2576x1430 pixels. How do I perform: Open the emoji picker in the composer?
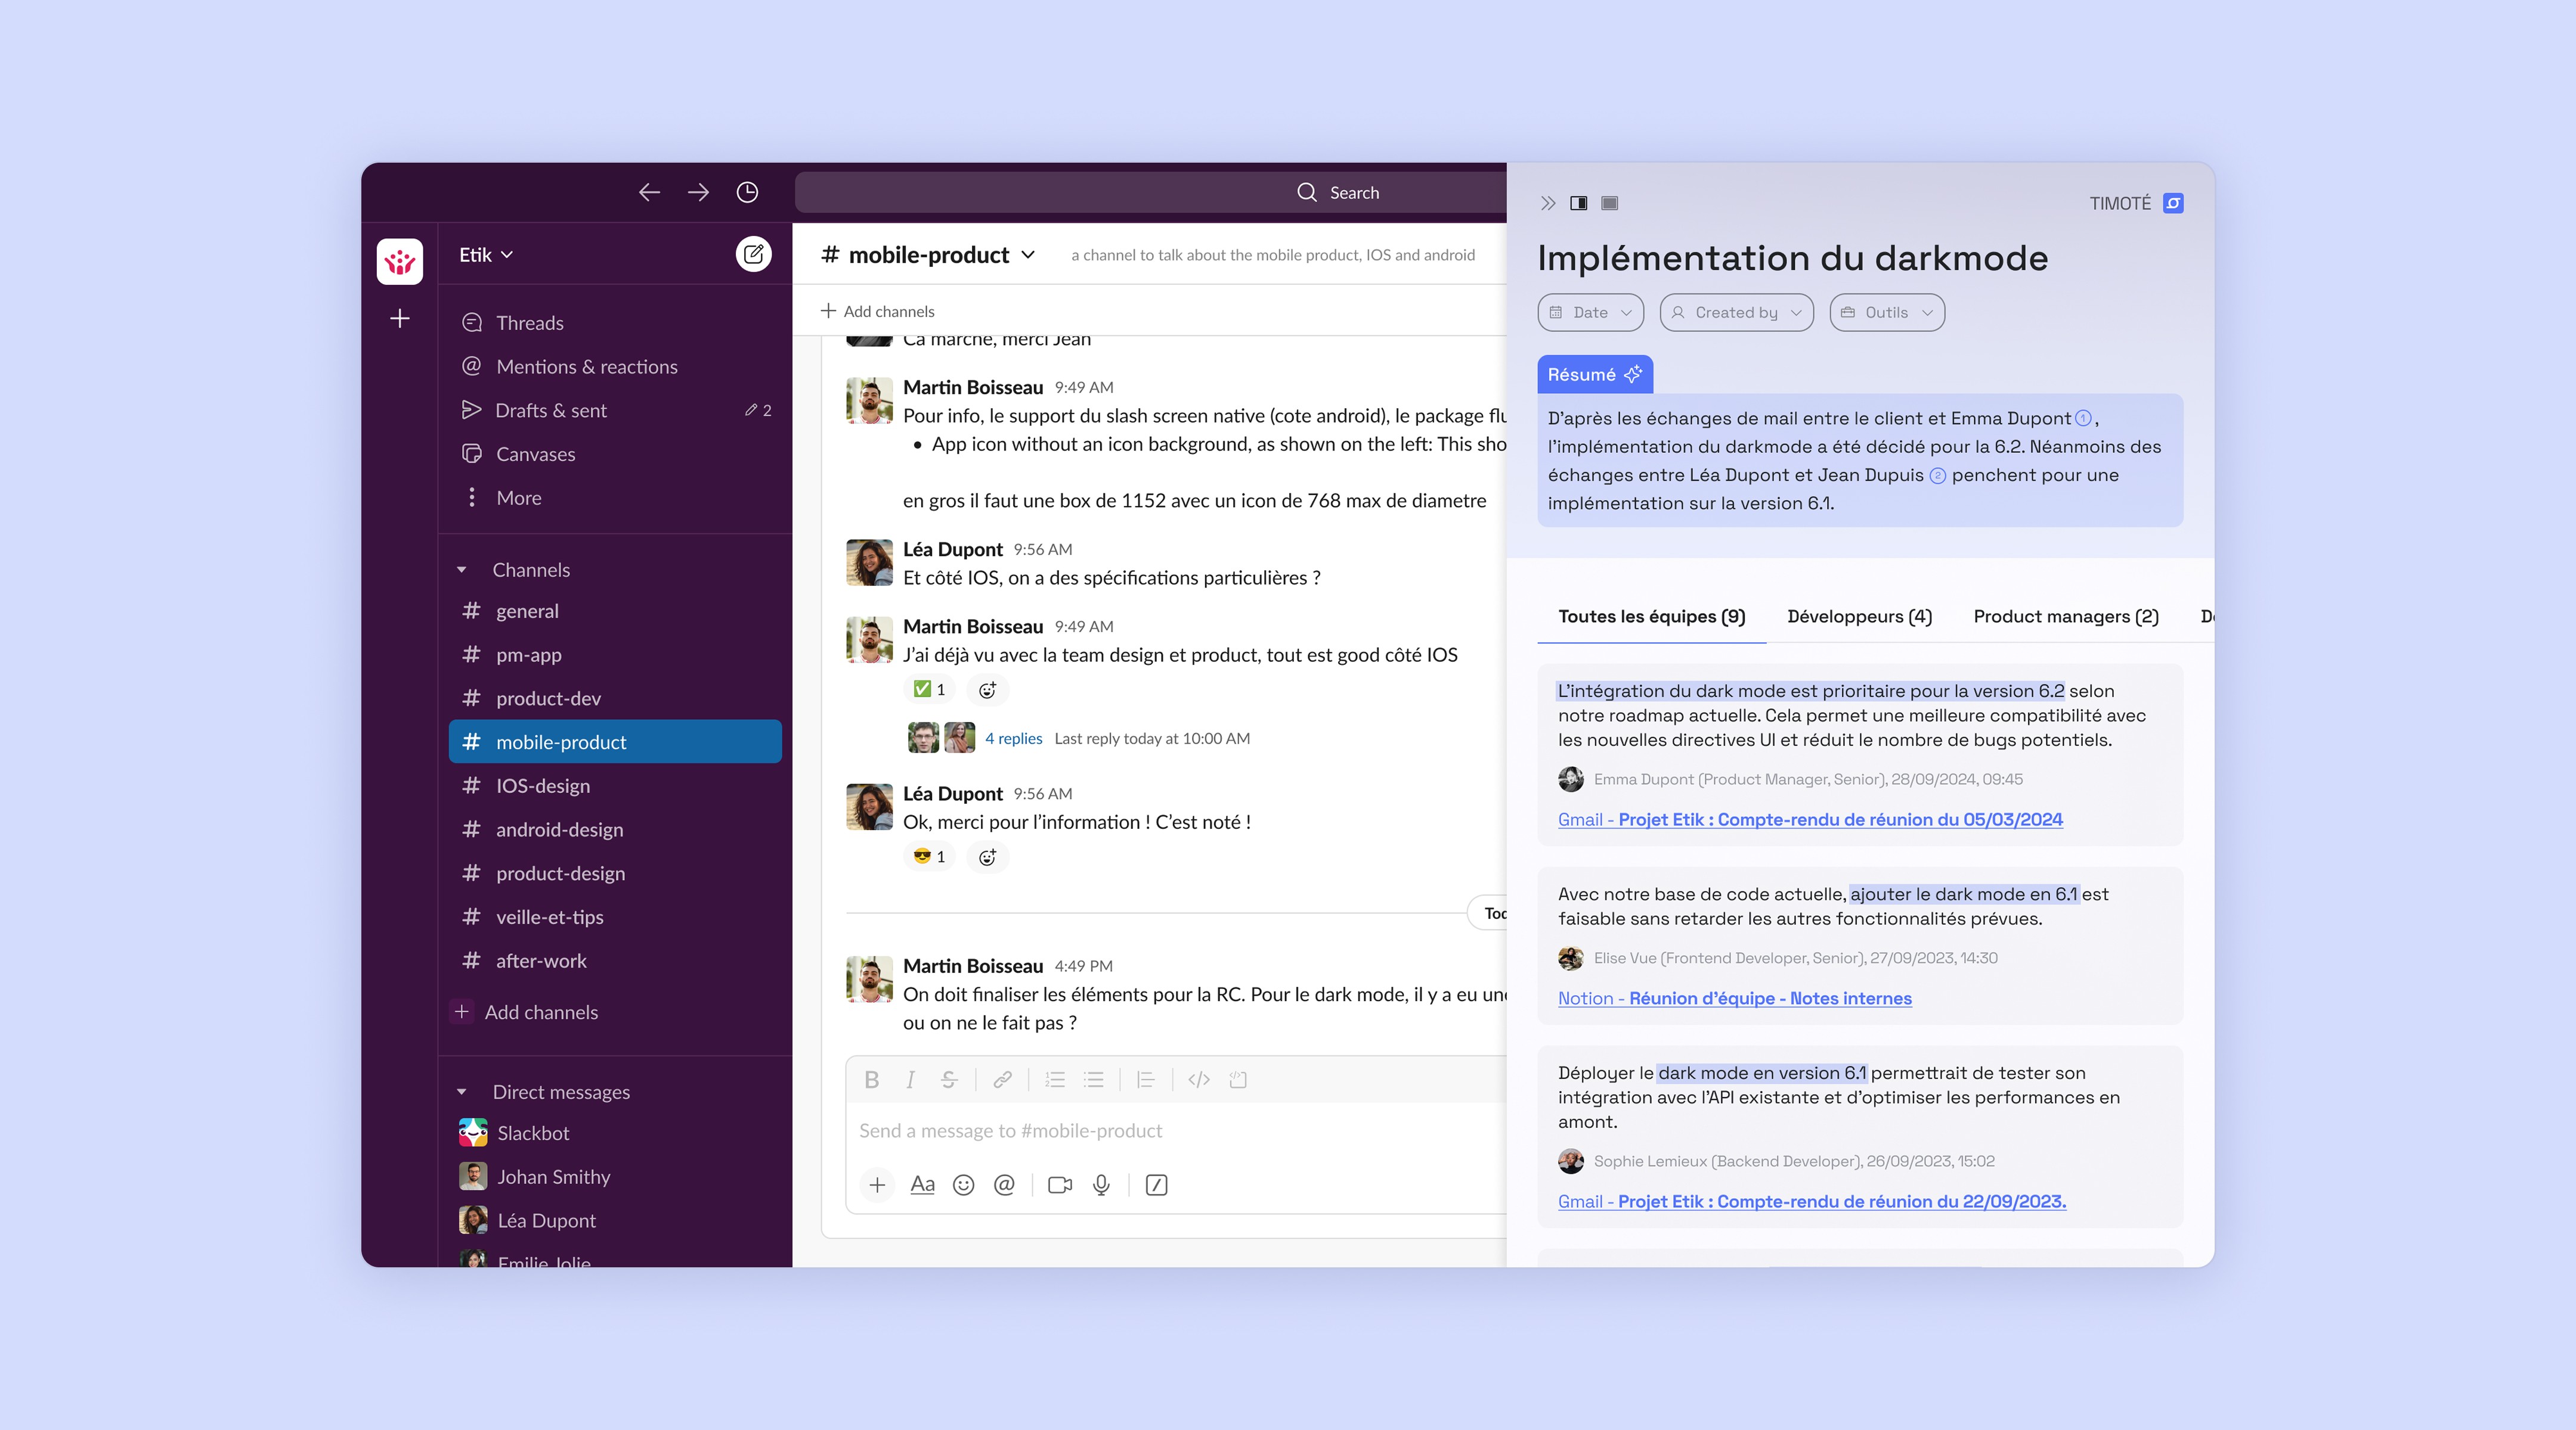click(x=963, y=1185)
